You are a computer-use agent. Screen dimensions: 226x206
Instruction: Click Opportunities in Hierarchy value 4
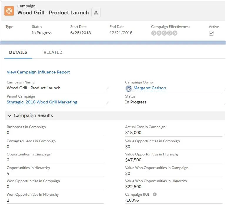8,173
